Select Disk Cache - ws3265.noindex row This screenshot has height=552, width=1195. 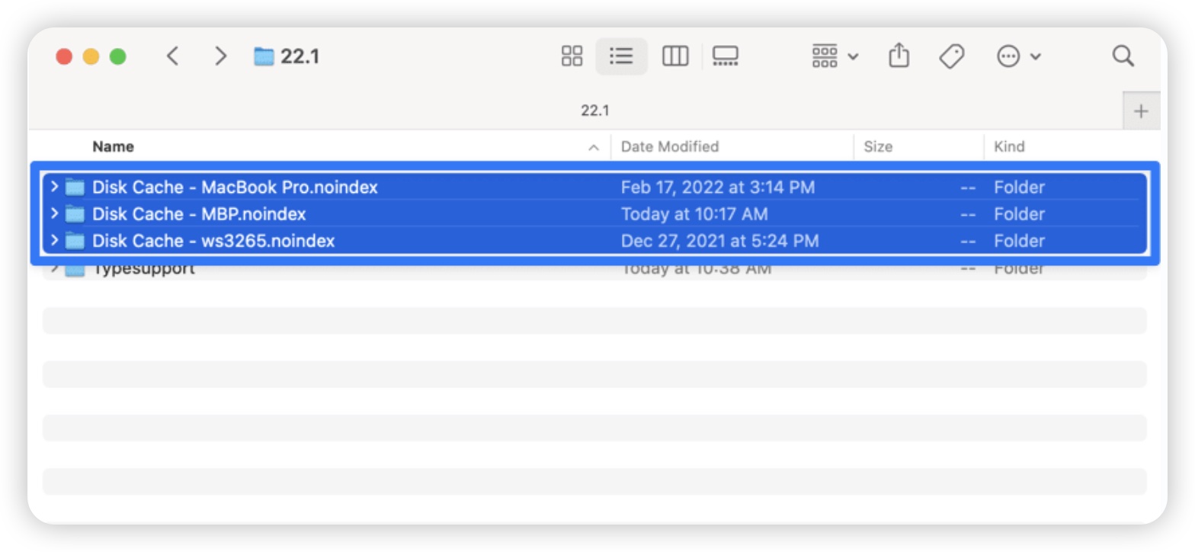(x=594, y=241)
